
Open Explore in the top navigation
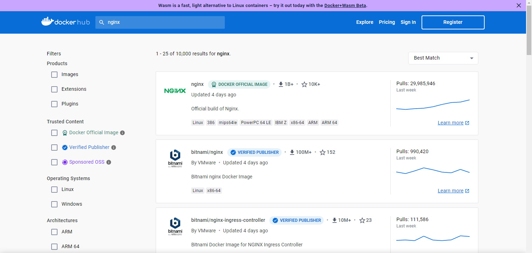coord(365,22)
